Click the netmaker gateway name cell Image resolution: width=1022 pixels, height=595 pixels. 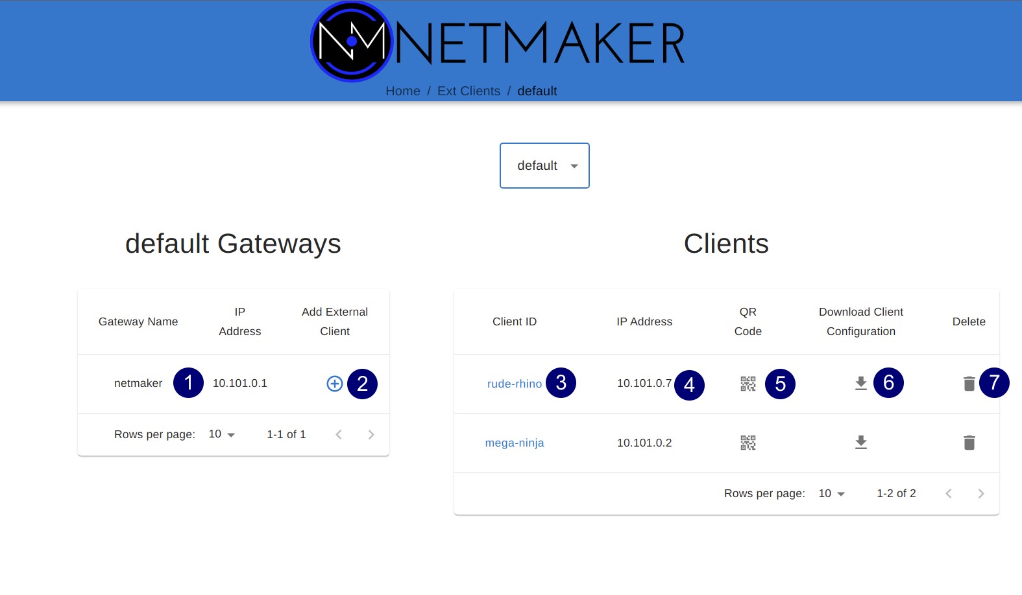point(138,384)
